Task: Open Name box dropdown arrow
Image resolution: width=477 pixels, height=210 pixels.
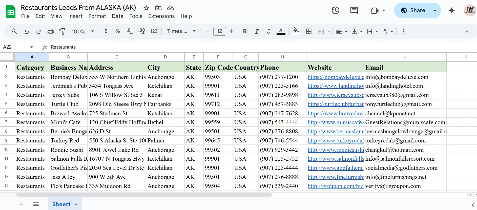Action: [x=32, y=47]
